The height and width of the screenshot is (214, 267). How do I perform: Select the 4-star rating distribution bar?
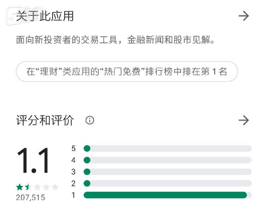(167, 160)
